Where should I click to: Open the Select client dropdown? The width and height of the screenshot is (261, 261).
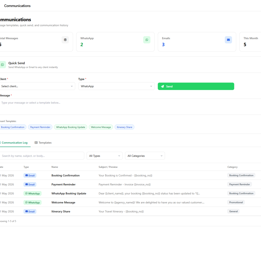(37, 86)
